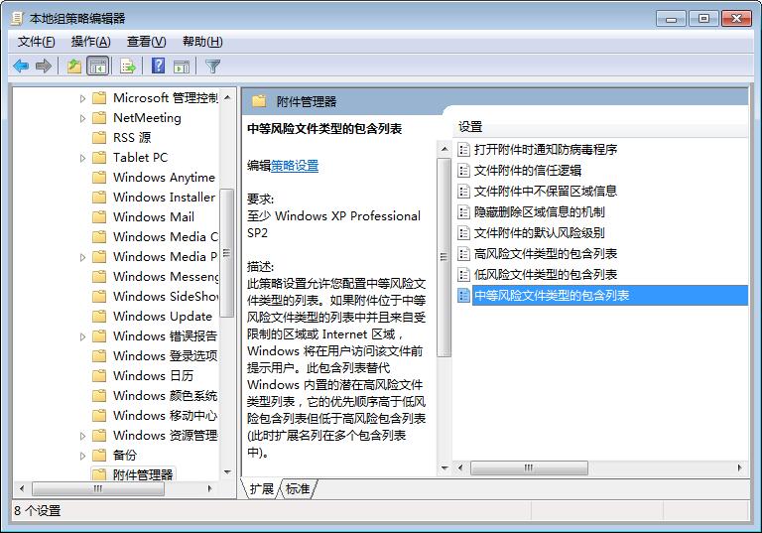762x533 pixels.
Task: Click the NetMeeting folder icon
Action: 99,118
